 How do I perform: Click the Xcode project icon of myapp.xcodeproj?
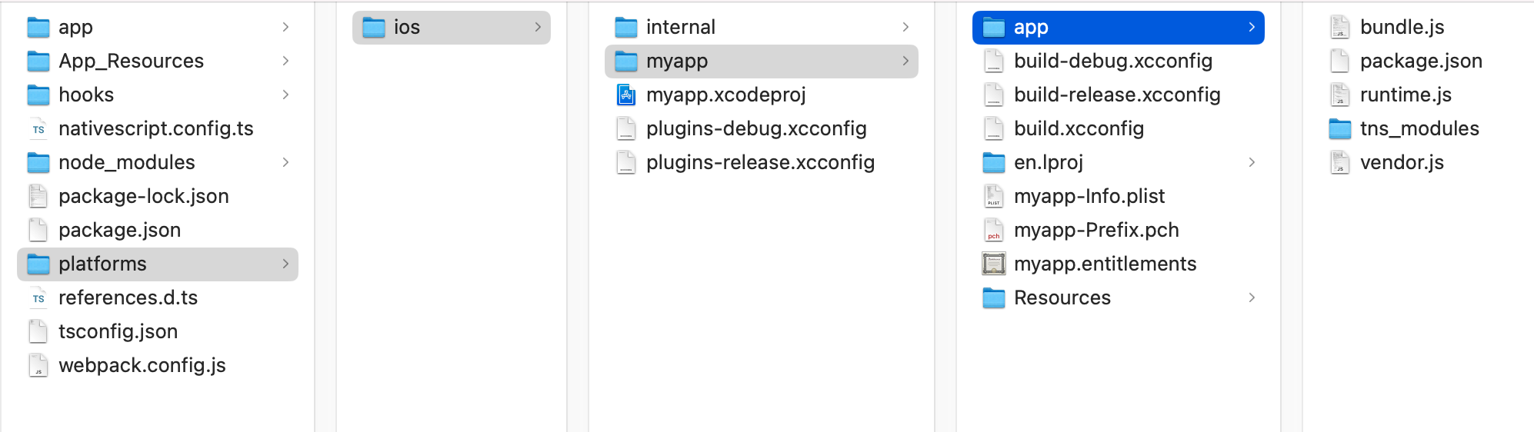pyautogui.click(x=626, y=95)
